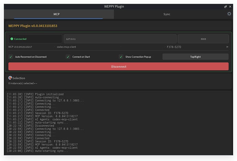This screenshot has width=237, height=161.
Task: Click the 20:22:59 AI Agents log line
Action: (x=42, y=148)
